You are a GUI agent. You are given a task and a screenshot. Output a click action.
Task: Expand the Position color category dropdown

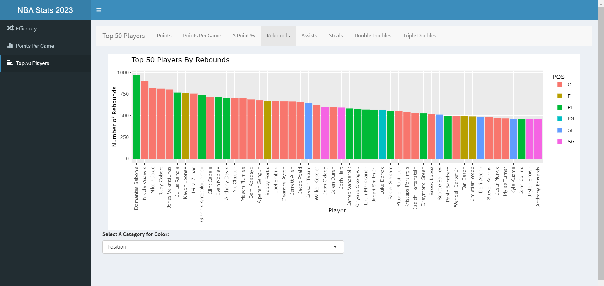(223, 247)
